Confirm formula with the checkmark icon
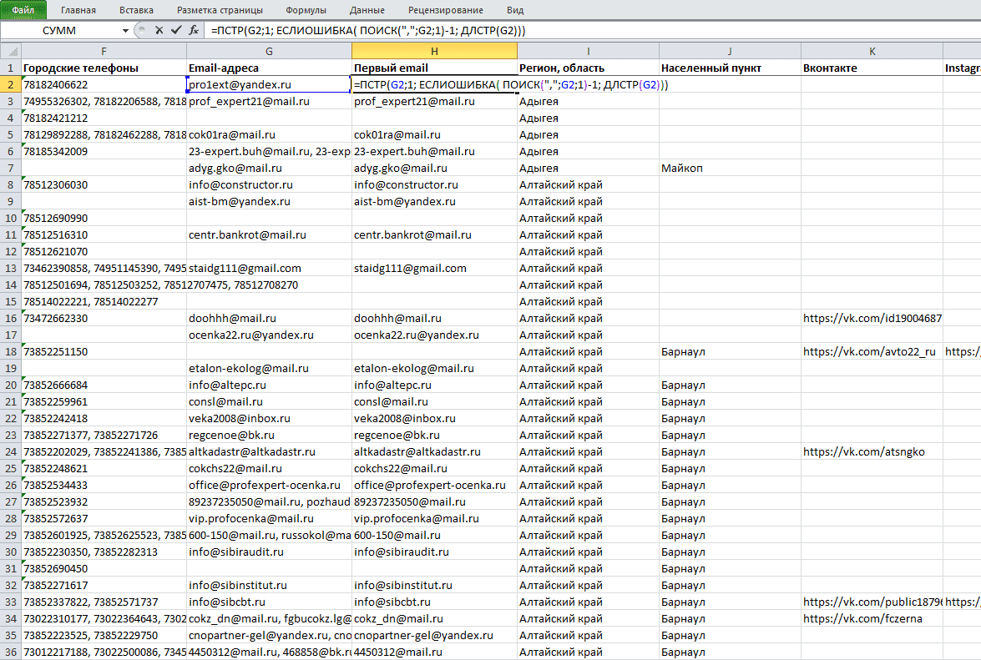 [x=176, y=30]
